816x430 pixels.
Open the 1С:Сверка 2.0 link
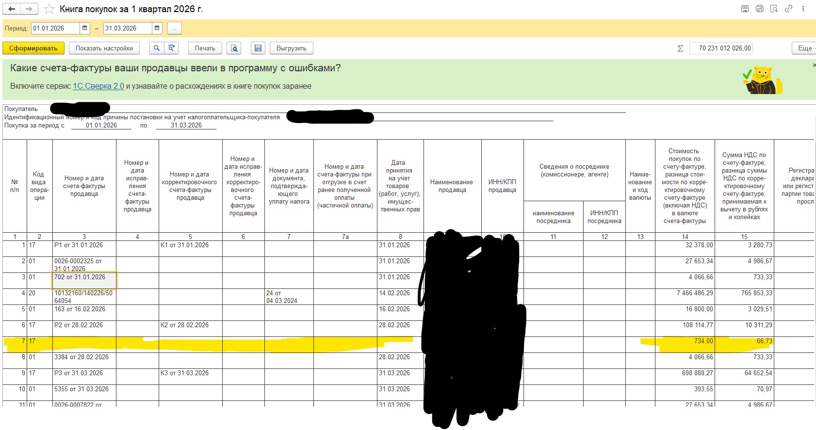pos(98,86)
